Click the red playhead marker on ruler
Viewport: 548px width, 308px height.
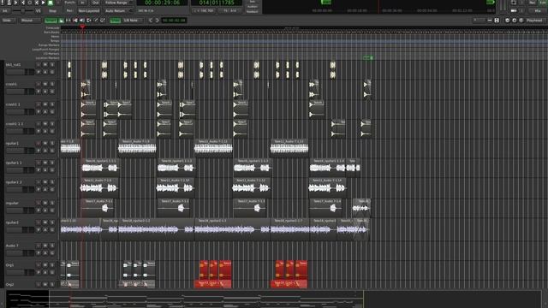82,27
